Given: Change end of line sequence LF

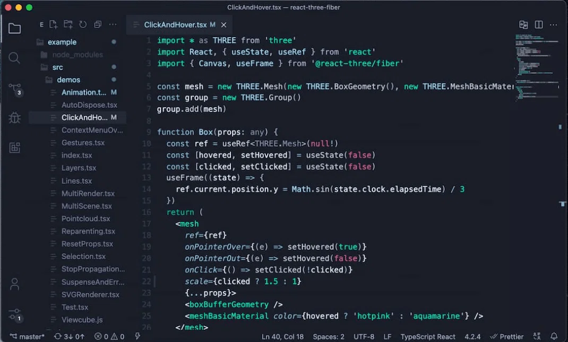Looking at the screenshot, I should click(x=388, y=337).
